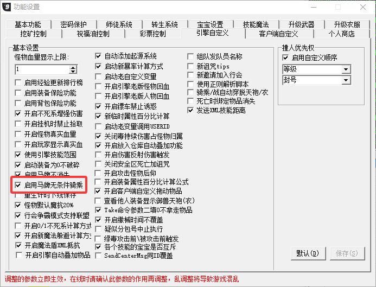Toggle 启动新暴率计算方式 checkbox
The height and width of the screenshot is (287, 376).
[98, 66]
